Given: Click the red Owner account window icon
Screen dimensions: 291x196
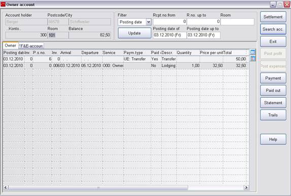Looking at the screenshot, I should pos(3,5).
